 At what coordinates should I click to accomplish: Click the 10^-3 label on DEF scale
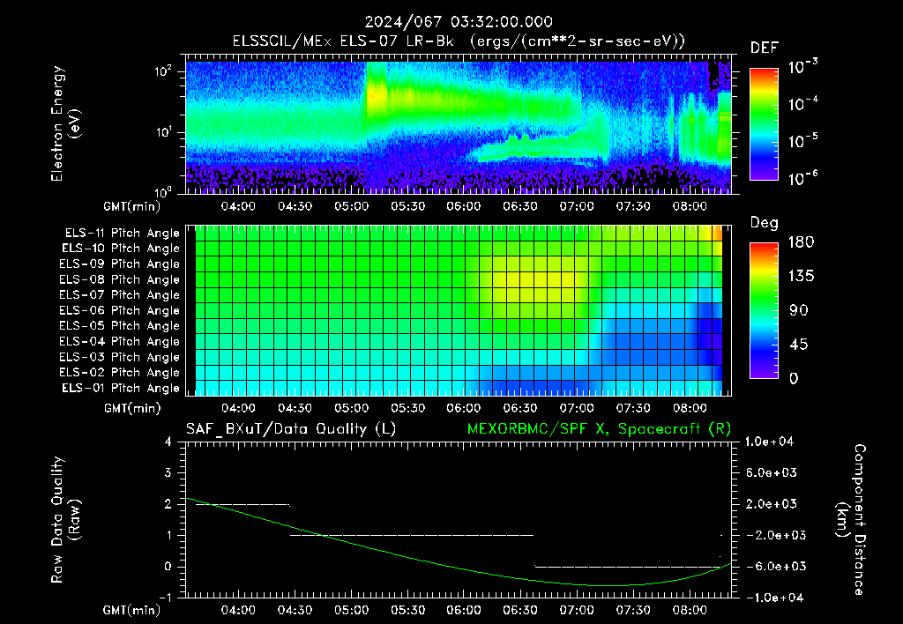[x=802, y=67]
